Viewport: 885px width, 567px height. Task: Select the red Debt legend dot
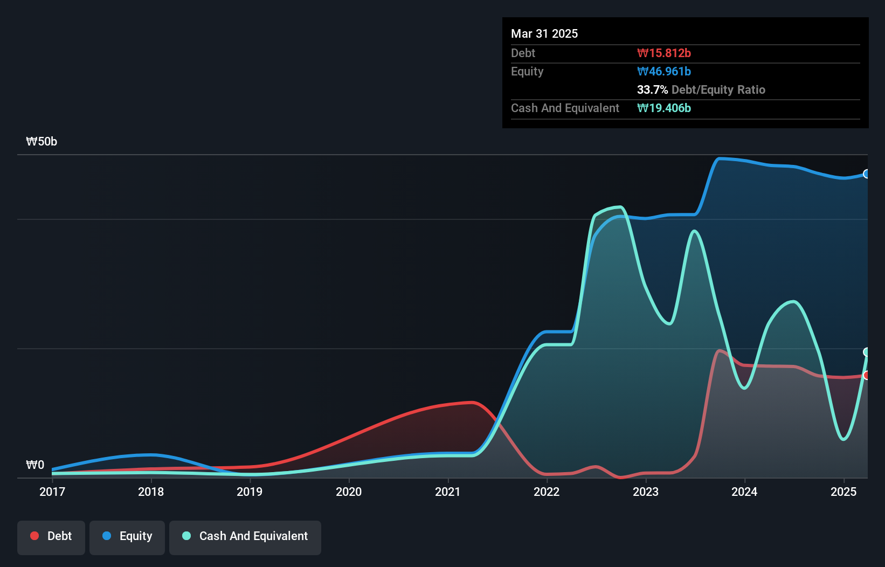tap(34, 536)
